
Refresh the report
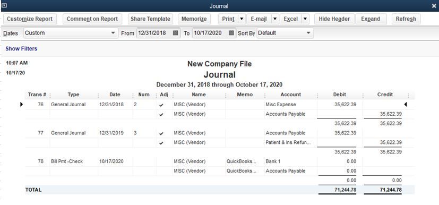click(x=406, y=19)
